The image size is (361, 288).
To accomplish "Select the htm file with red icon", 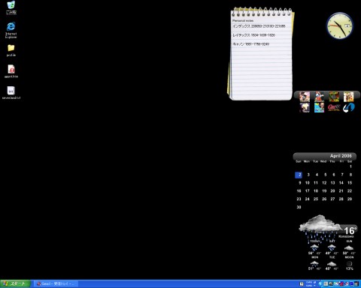I will click(x=11, y=71).
